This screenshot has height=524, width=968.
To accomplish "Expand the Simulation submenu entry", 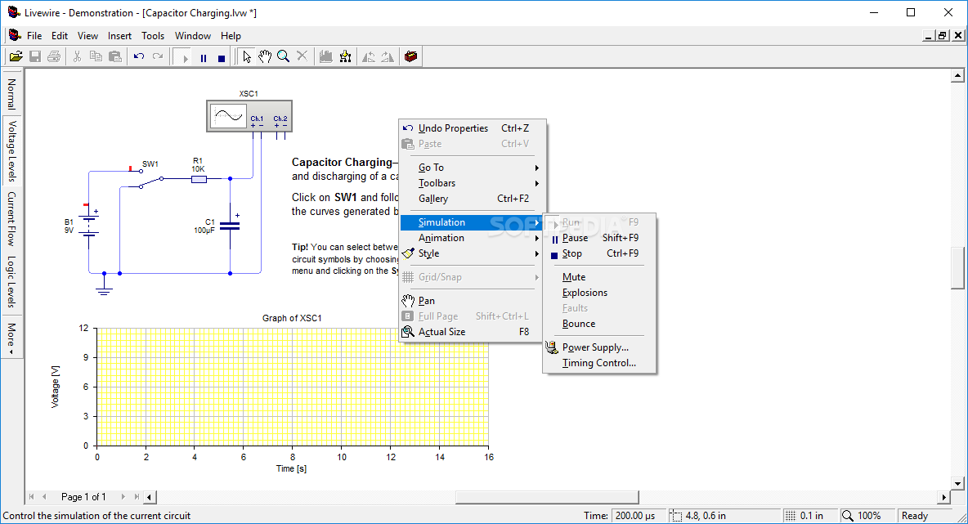I will point(473,222).
